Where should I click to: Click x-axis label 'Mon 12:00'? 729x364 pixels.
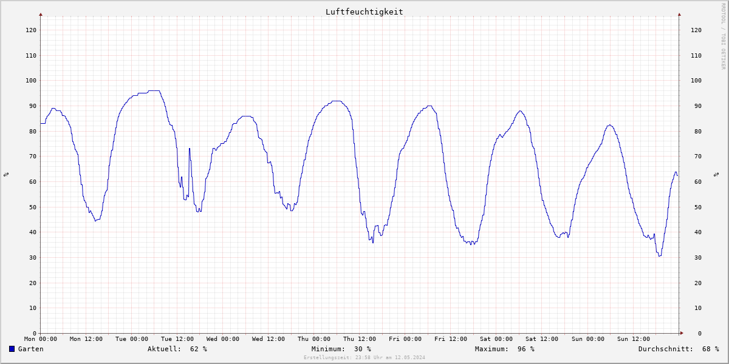[x=86, y=339]
